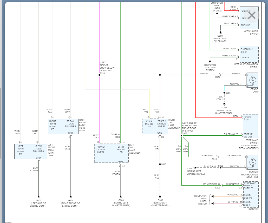This screenshot has height=223, width=268.
Task: Click the S308 splice dot
Action: click(181, 136)
